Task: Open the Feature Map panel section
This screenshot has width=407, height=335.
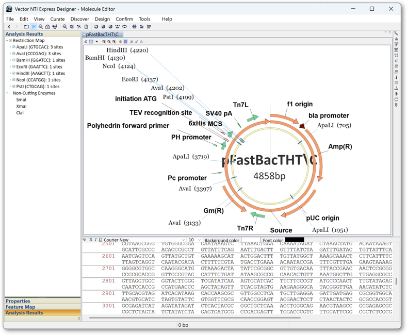Action: point(43,307)
